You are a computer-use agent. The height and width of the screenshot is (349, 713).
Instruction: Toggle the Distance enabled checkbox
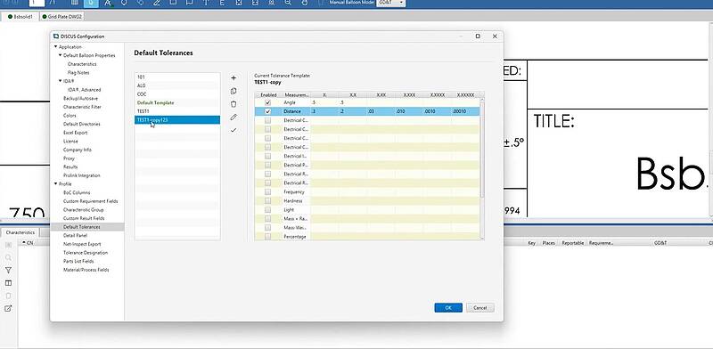268,111
